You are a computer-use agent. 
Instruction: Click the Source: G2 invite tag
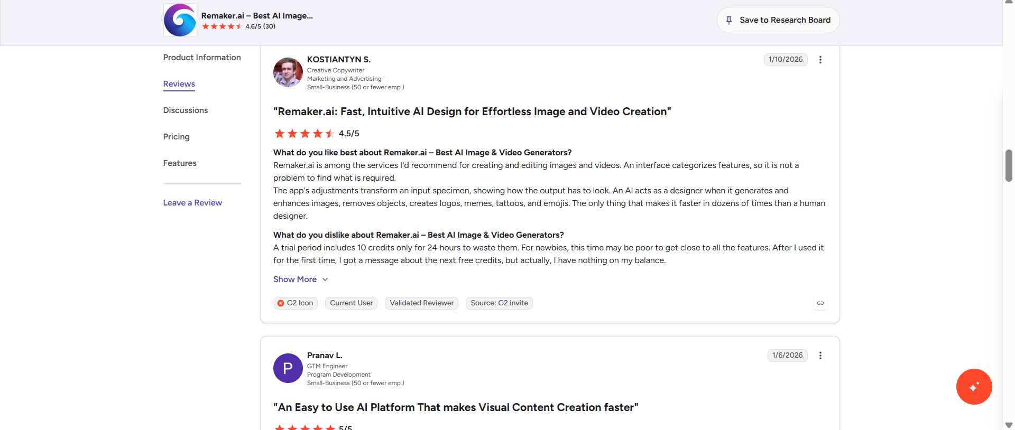point(500,303)
